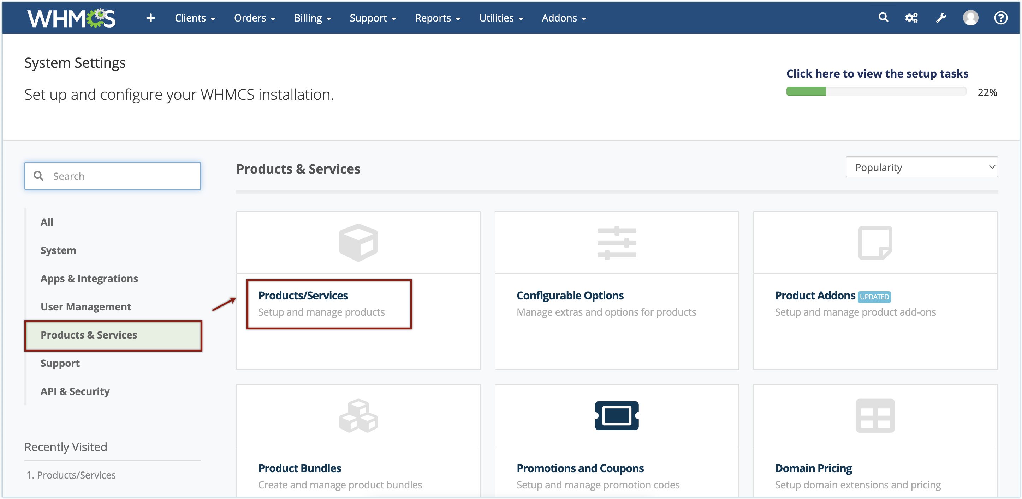The height and width of the screenshot is (499, 1022).
Task: Open the user account avatar icon
Action: pos(970,18)
